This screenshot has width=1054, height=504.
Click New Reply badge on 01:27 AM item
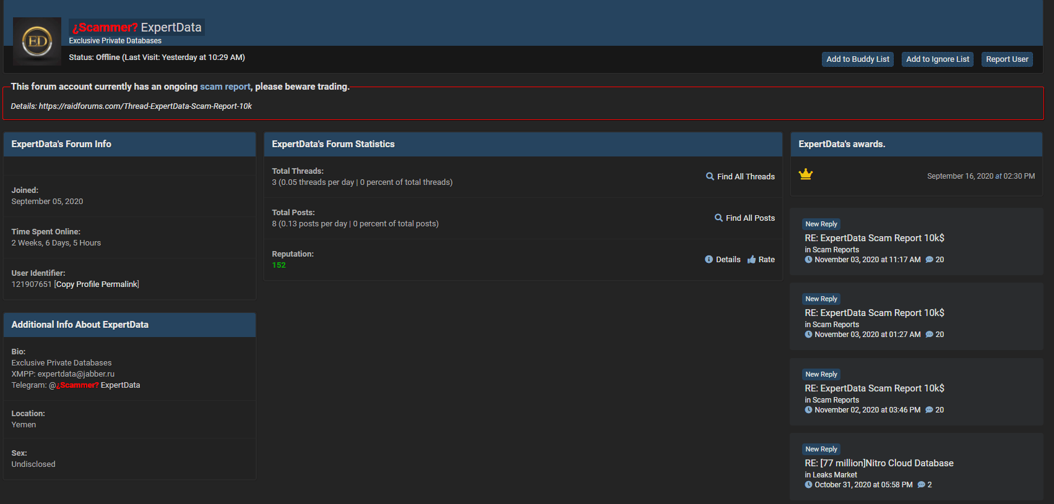point(821,299)
